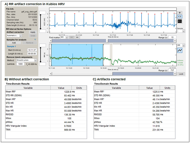Open the Smoothn priors method dropdown
190x143 pixels.
coord(27,60)
